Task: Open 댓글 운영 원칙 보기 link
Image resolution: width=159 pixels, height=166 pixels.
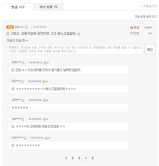Action: click(x=146, y=17)
